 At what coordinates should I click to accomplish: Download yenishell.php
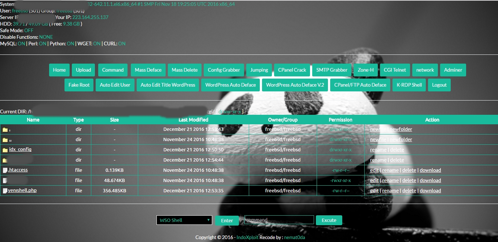click(430, 190)
